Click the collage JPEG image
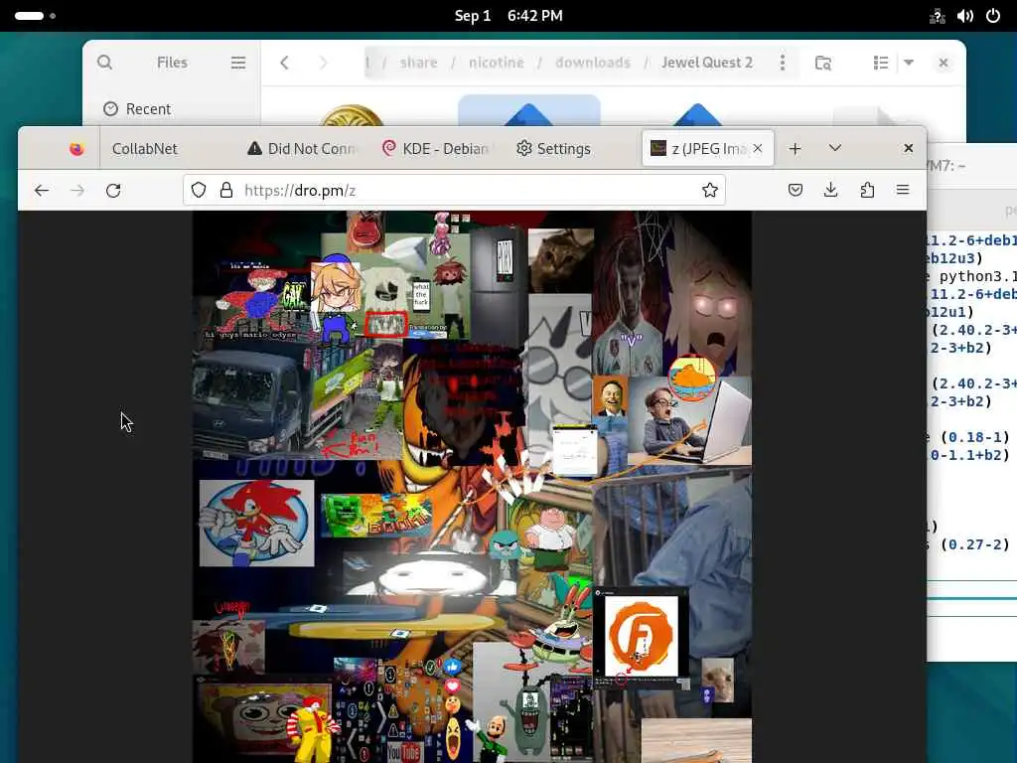Image resolution: width=1017 pixels, height=763 pixels. click(x=472, y=487)
